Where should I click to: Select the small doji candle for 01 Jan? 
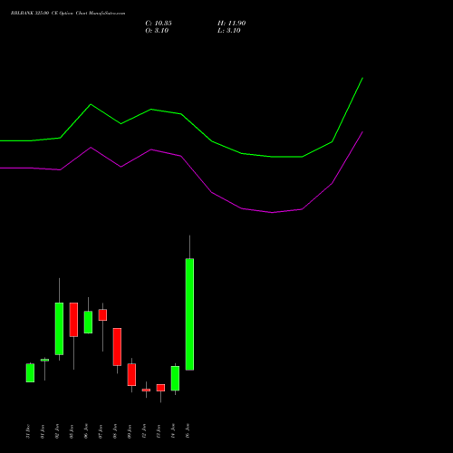pos(44,360)
